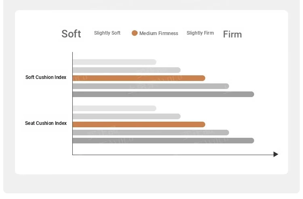
Task: Click longest dark bar in Seat Cushion group
Action: pyautogui.click(x=164, y=141)
